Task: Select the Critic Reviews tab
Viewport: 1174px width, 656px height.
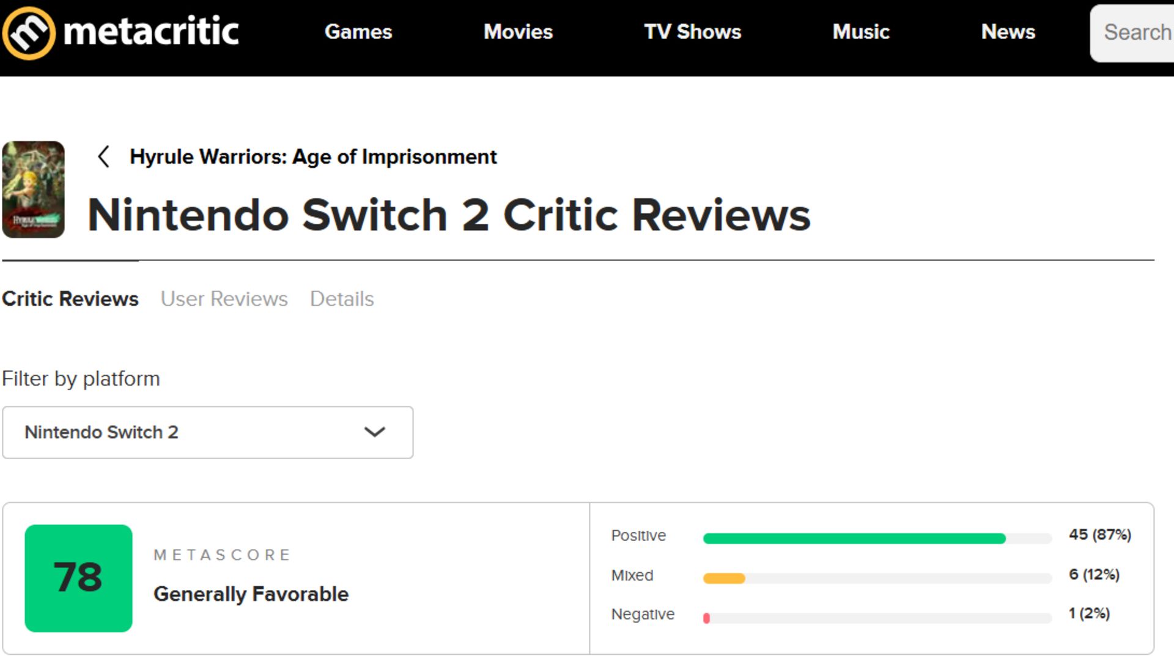Action: pos(70,299)
